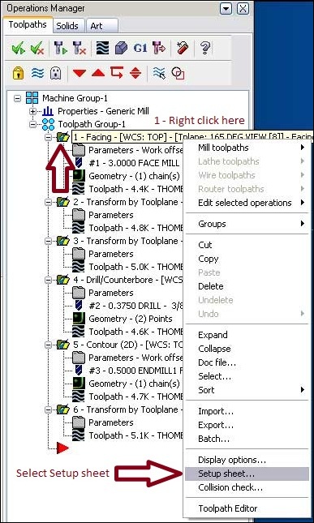Post selected operations with G1 icon
This screenshot has height=523, width=314.
[140, 49]
